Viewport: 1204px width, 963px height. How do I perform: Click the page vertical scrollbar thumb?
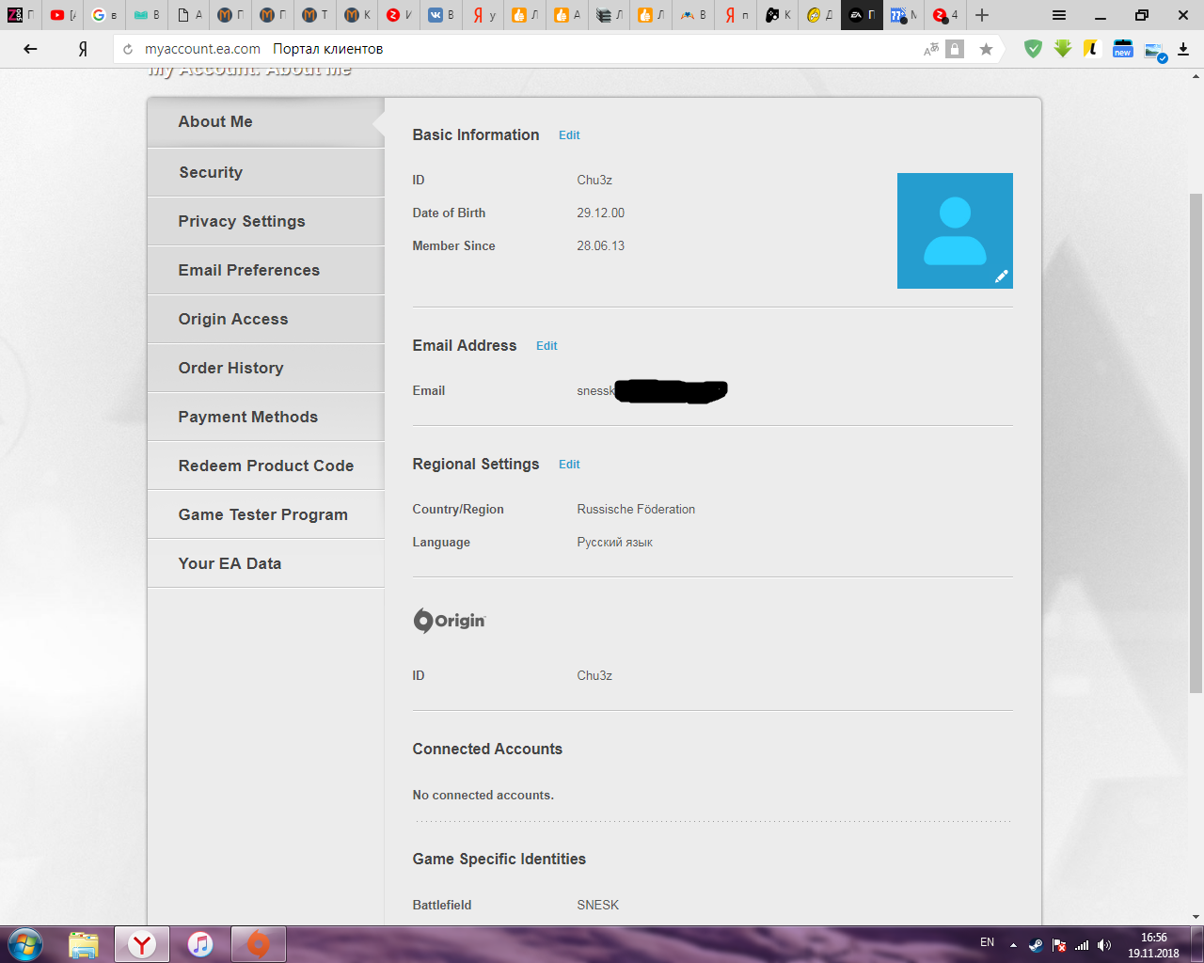pyautogui.click(x=1196, y=442)
